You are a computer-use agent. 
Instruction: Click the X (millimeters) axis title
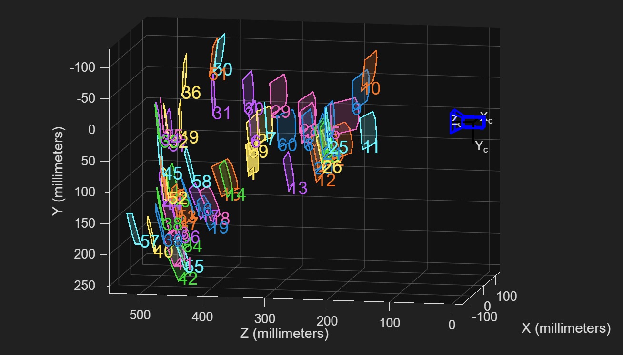(564, 327)
